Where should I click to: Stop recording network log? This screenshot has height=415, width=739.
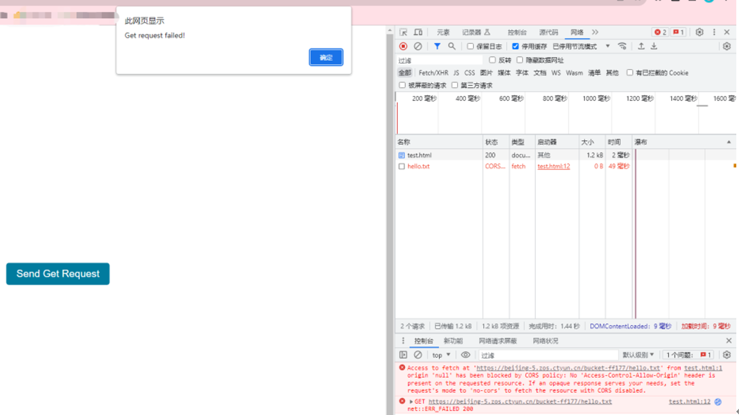pos(403,46)
